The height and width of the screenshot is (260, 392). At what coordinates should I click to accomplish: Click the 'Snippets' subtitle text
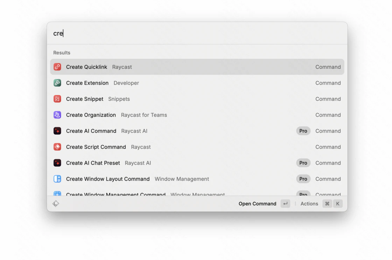pyautogui.click(x=119, y=99)
